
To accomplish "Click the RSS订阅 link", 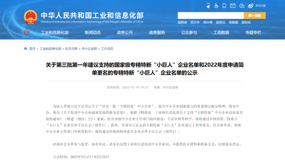I will pyautogui.click(x=260, y=6).
